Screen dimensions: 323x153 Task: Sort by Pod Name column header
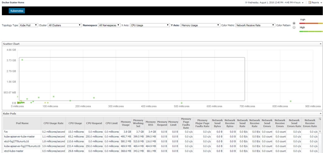click(x=22, y=123)
